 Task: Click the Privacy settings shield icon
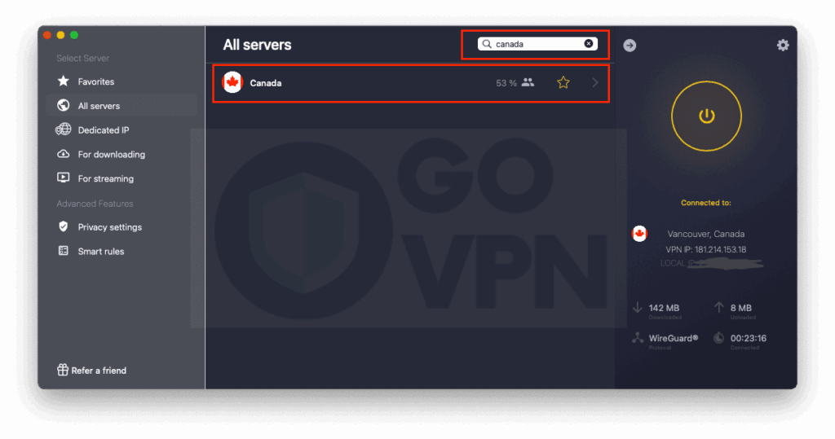click(64, 227)
